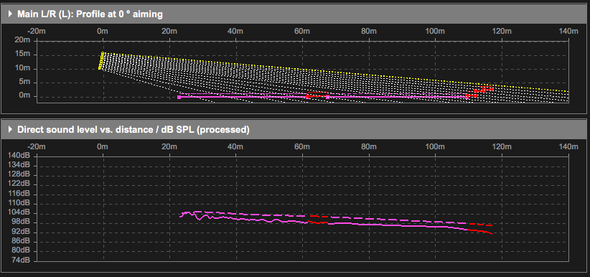Click the 100m distance label in profile view

coord(436,32)
